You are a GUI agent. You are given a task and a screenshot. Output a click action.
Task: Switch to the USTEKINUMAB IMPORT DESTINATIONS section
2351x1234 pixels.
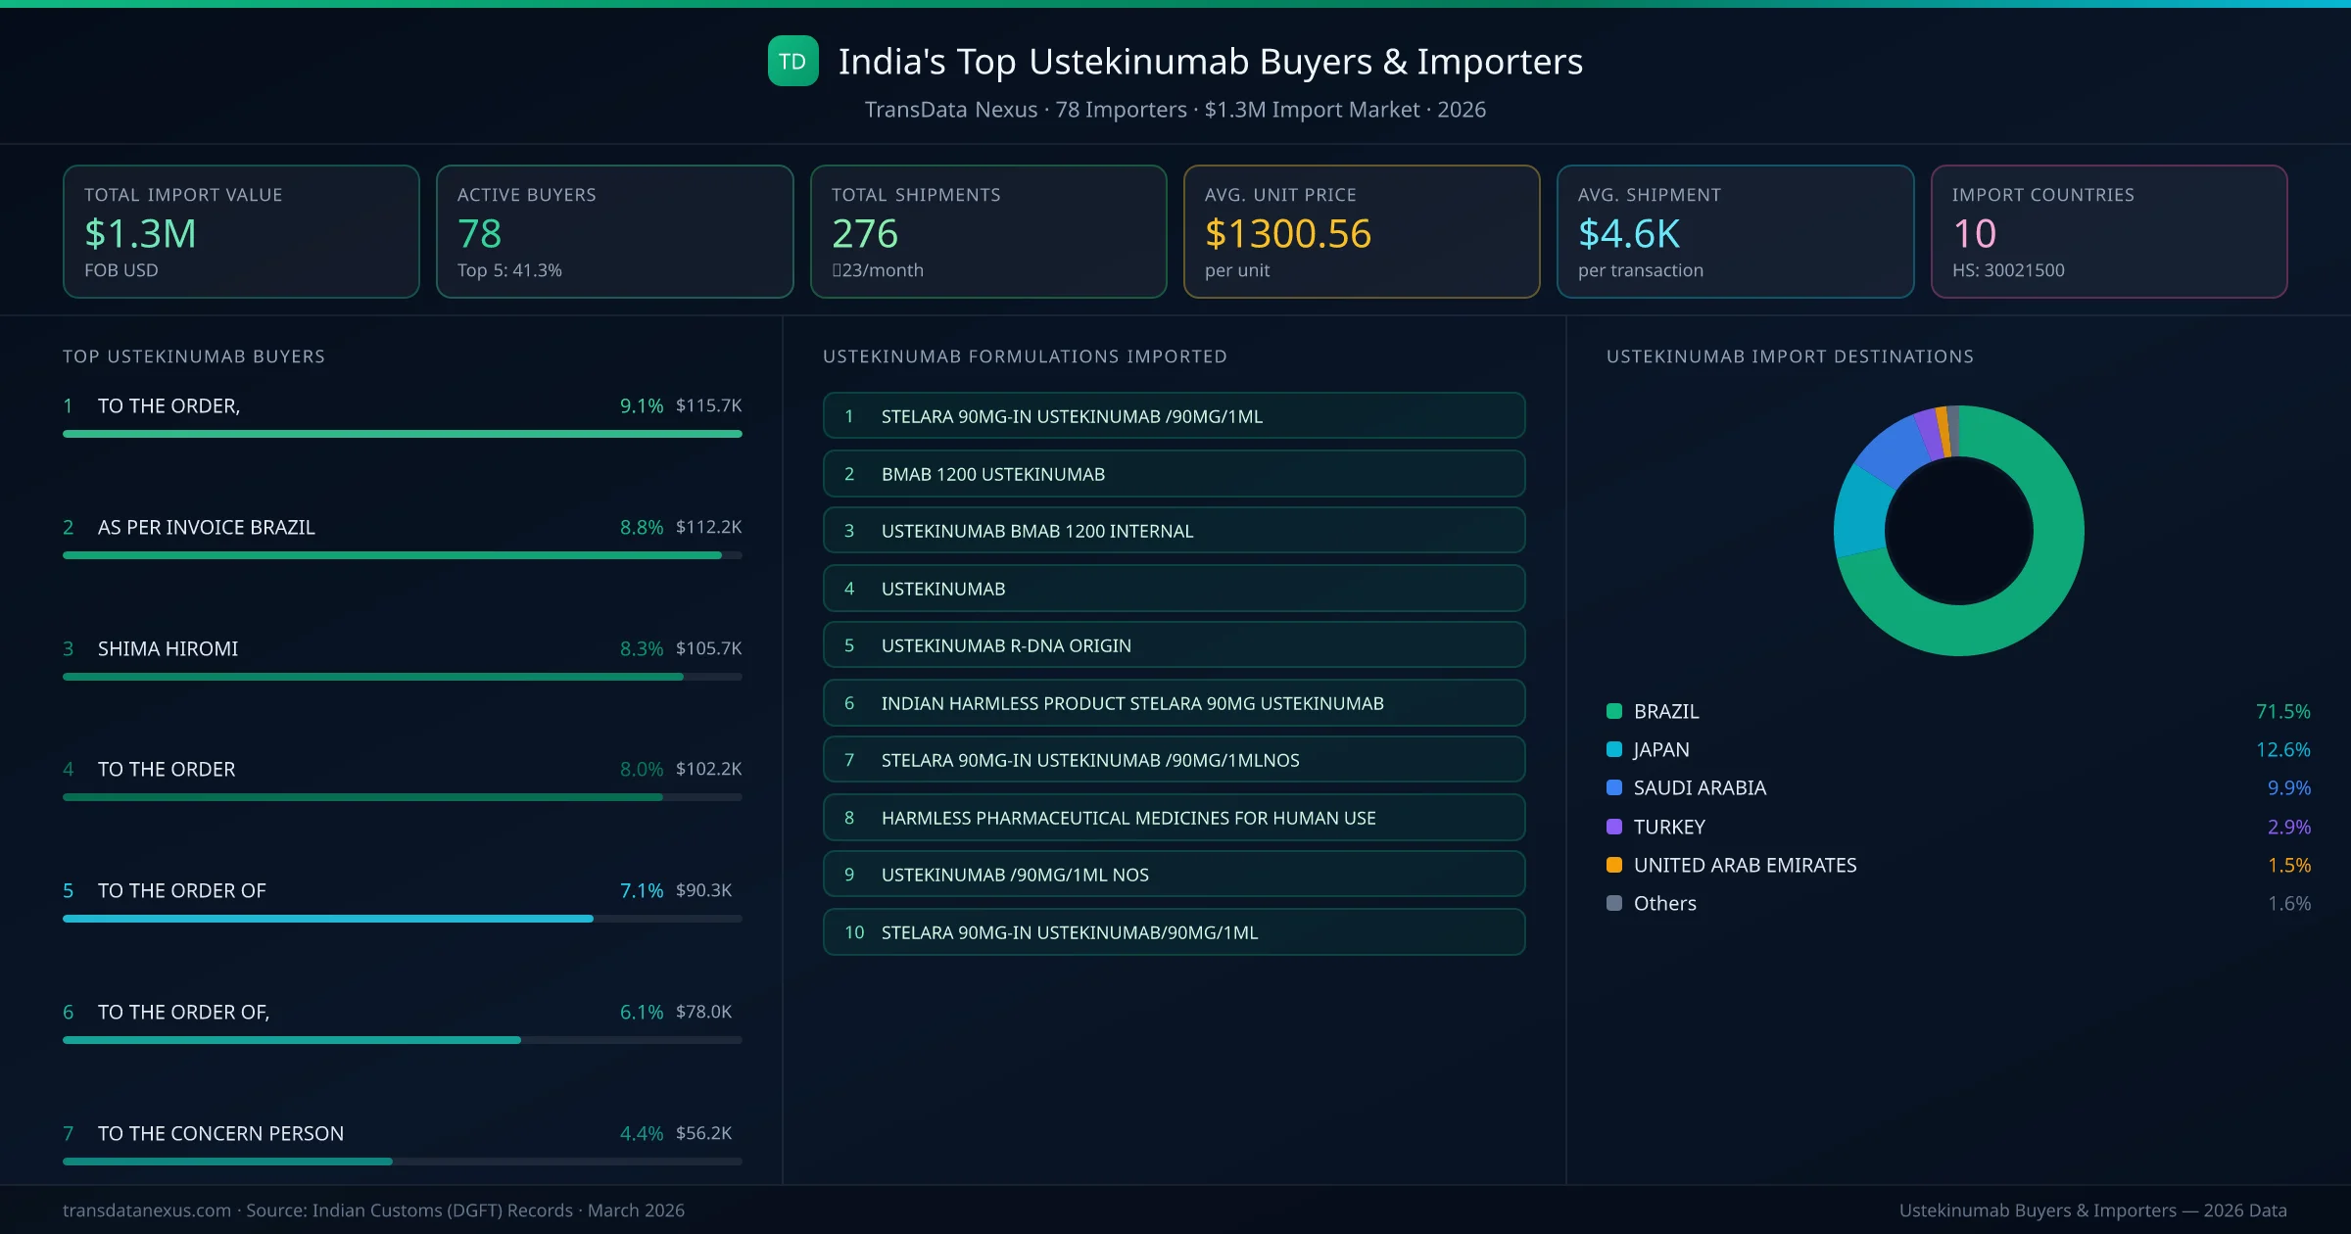pyautogui.click(x=1791, y=356)
